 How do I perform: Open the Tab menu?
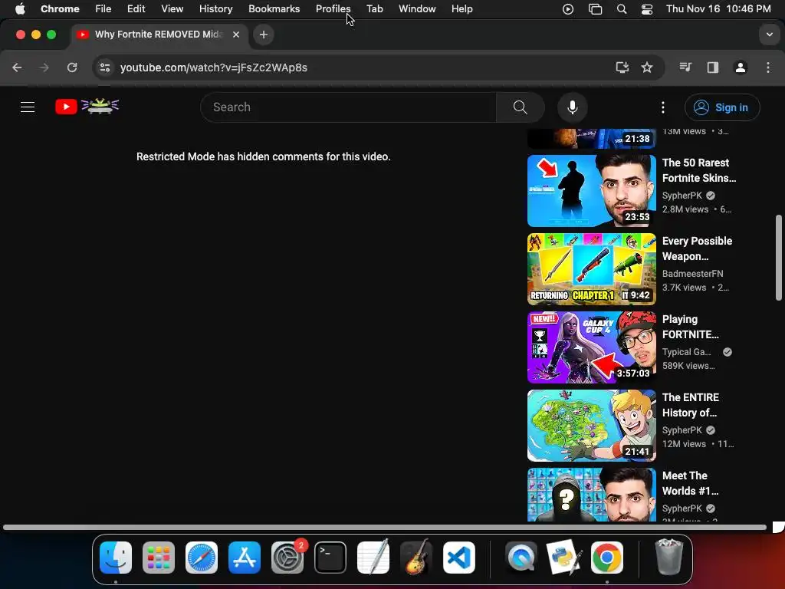tap(374, 9)
